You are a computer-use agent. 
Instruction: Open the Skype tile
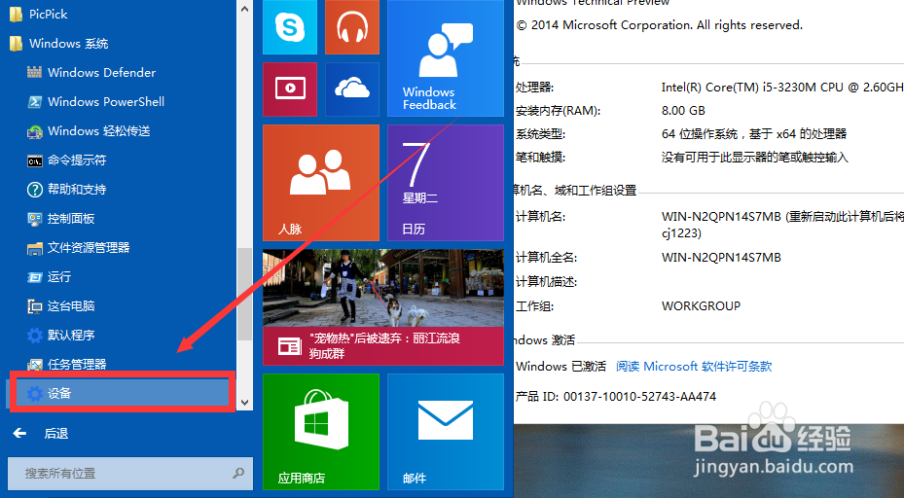pyautogui.click(x=289, y=27)
